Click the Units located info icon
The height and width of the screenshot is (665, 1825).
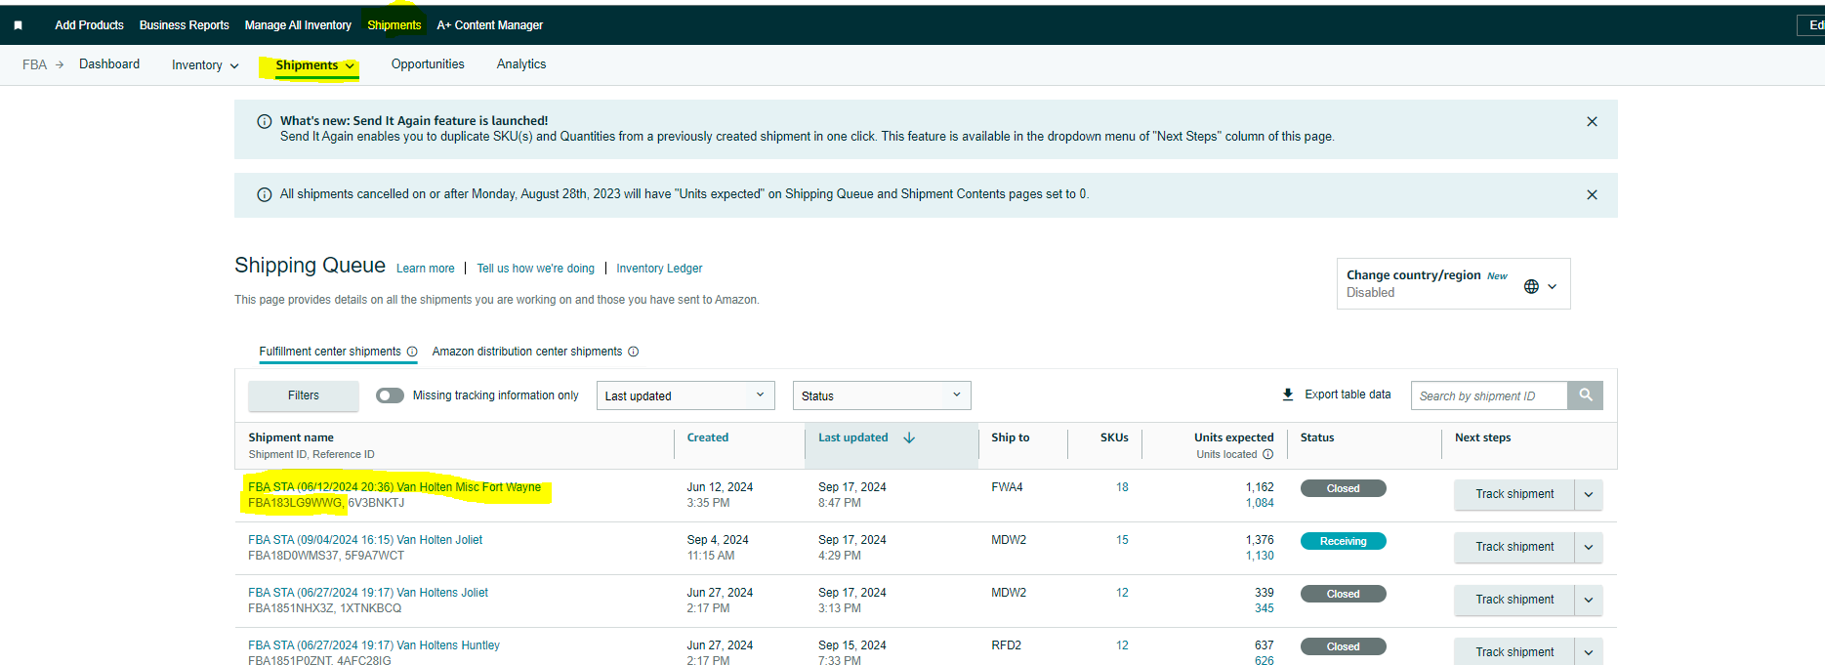pyautogui.click(x=1267, y=454)
